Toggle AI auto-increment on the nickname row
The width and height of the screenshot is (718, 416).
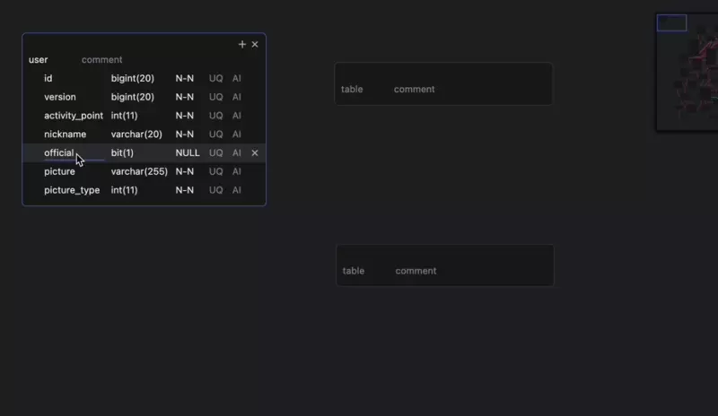[x=236, y=134]
